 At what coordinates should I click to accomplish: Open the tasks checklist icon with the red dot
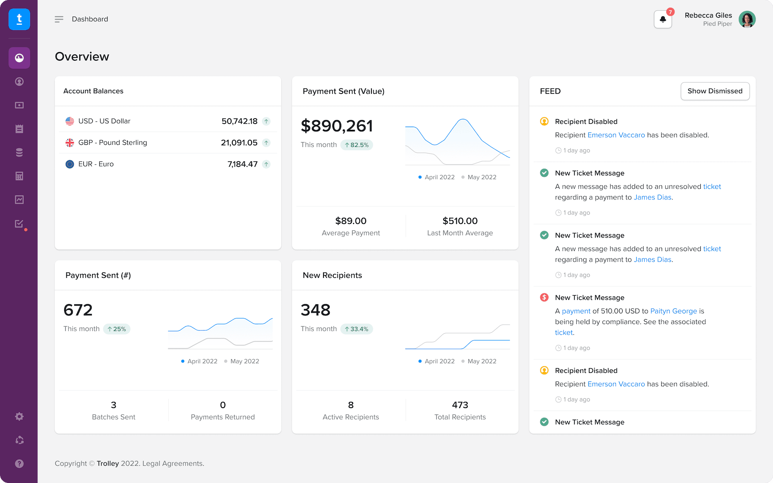coord(19,224)
